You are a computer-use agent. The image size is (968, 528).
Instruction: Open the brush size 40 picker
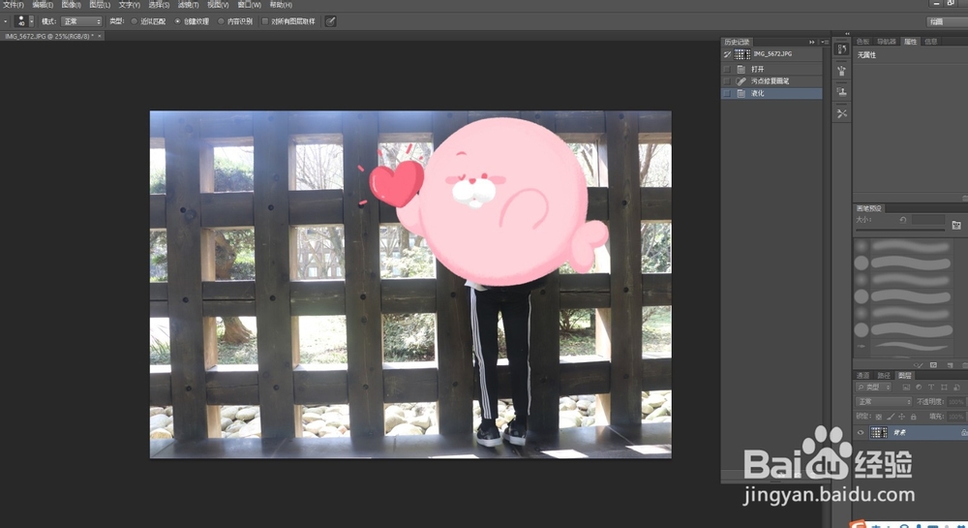[25, 21]
